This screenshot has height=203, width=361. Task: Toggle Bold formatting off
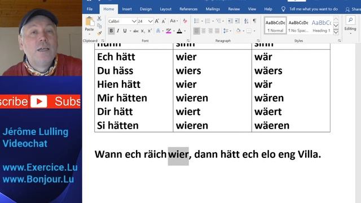(111, 31)
